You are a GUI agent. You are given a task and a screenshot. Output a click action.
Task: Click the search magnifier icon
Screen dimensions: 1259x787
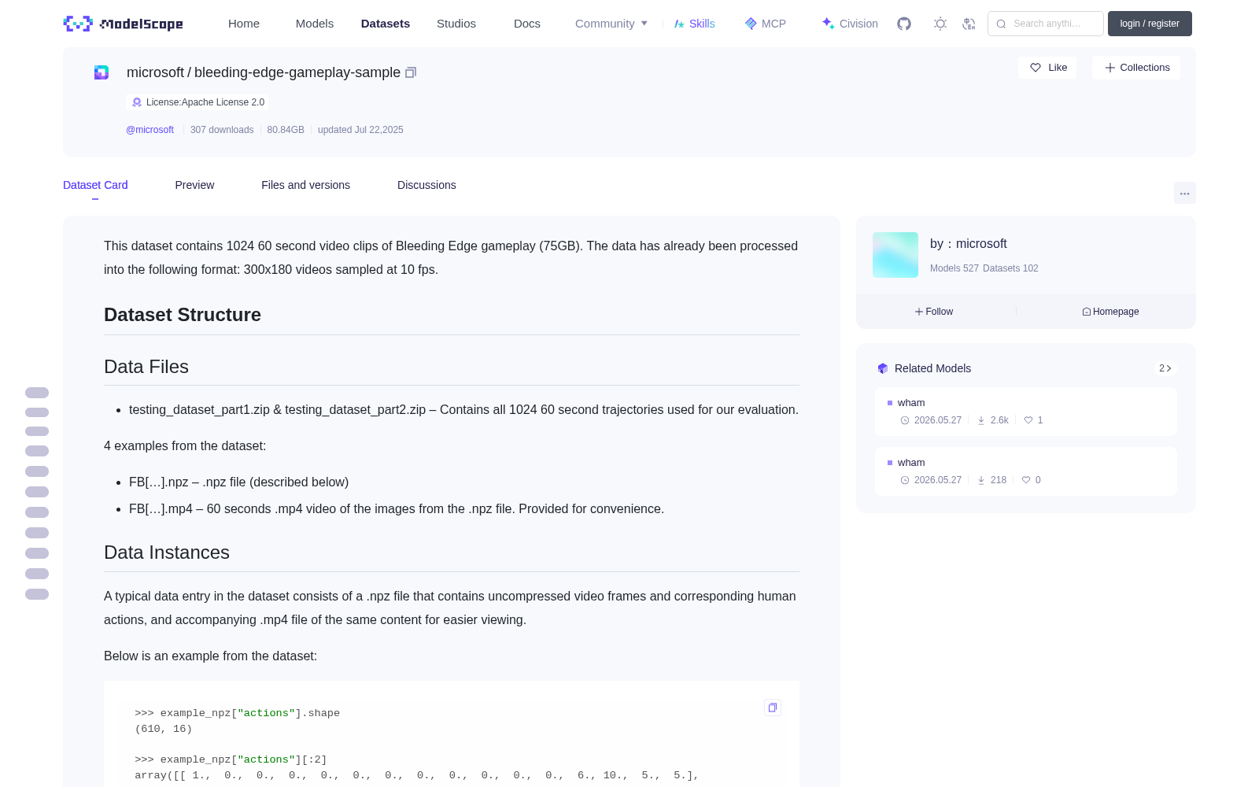1001,24
